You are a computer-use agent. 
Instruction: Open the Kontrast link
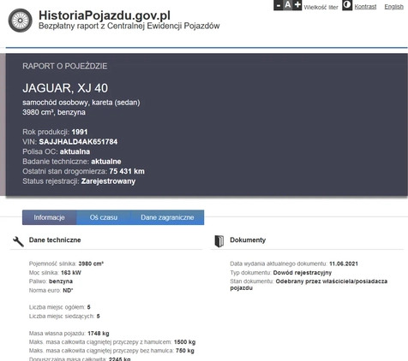(365, 7)
